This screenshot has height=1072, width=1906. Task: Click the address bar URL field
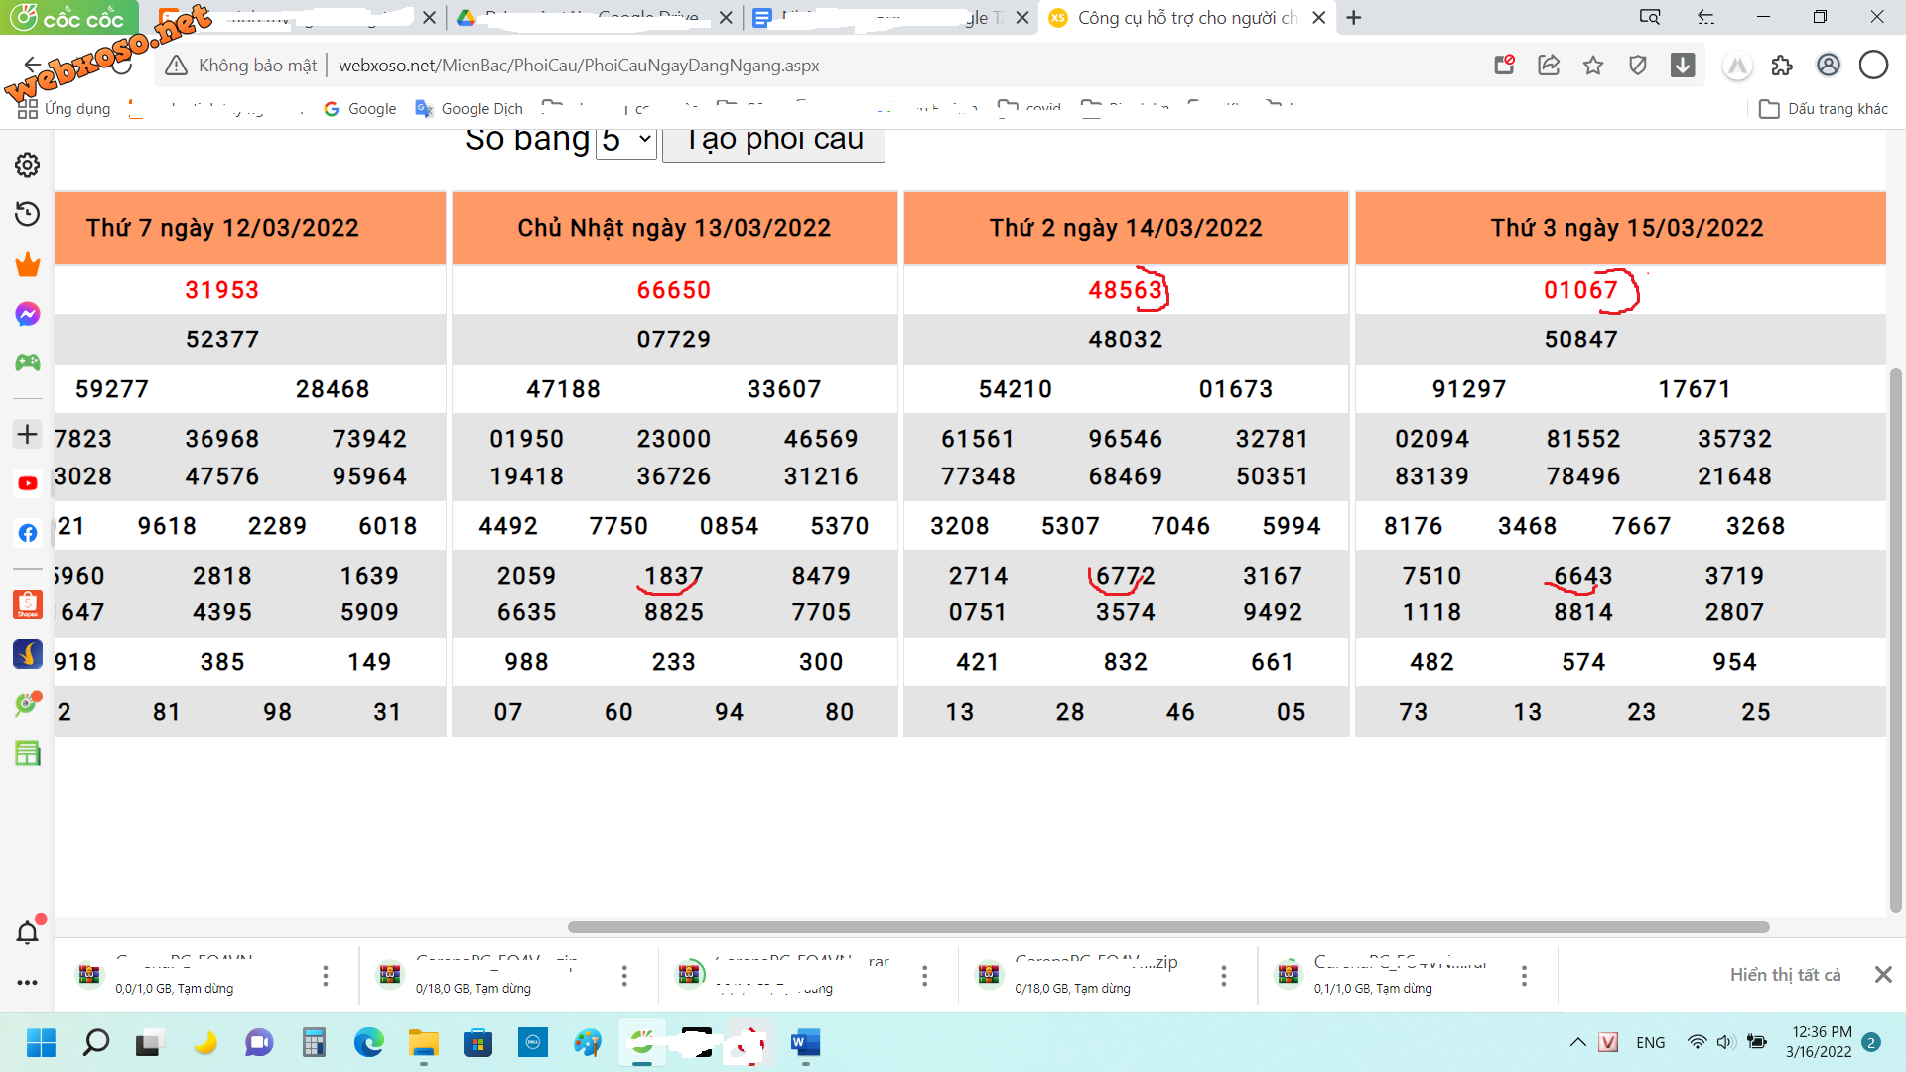pos(579,66)
